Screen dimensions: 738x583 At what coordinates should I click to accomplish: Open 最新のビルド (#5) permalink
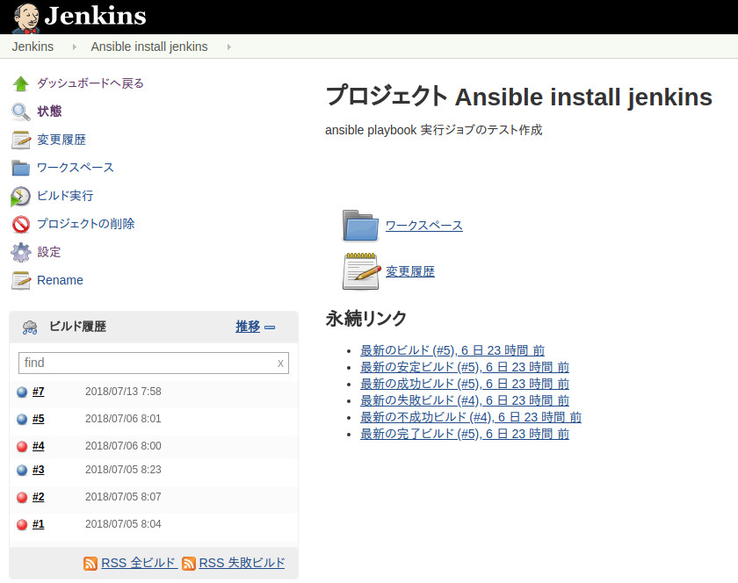[x=452, y=350]
